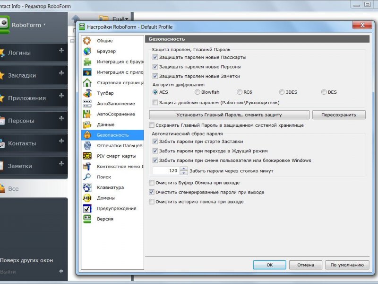The height and width of the screenshot is (284, 378).
Task: Open the RoboForm dropdown menu arrow
Action: click(x=44, y=25)
